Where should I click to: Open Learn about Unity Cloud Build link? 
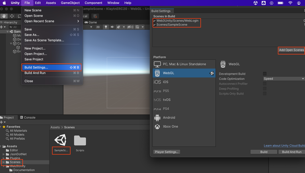click(x=284, y=146)
